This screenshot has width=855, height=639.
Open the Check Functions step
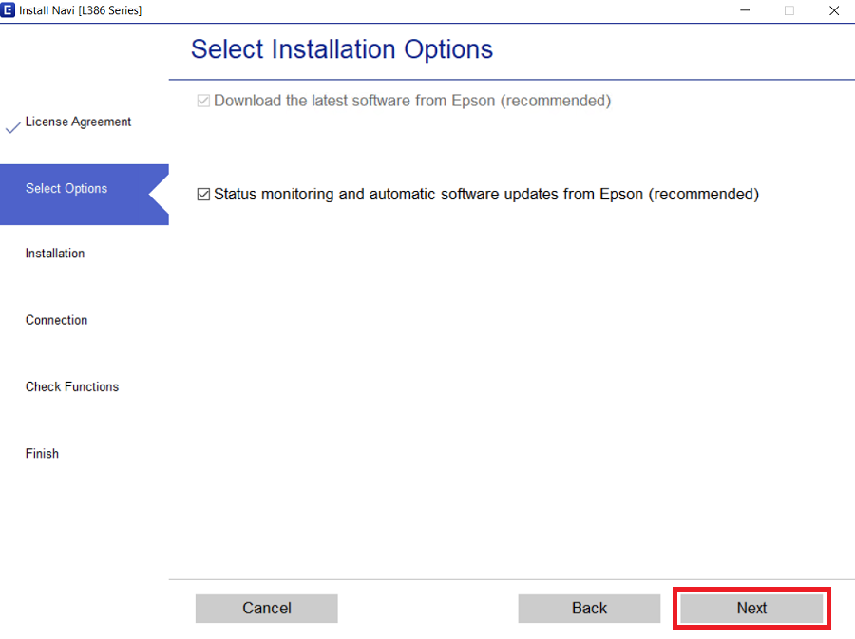point(71,386)
